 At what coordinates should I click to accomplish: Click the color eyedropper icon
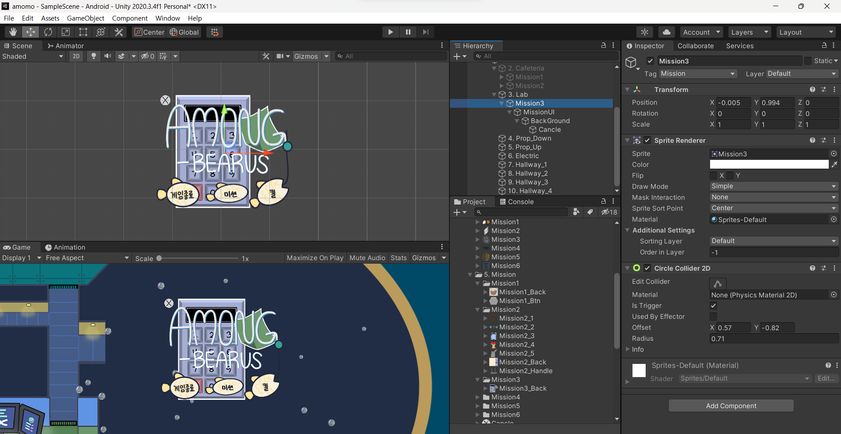point(834,165)
